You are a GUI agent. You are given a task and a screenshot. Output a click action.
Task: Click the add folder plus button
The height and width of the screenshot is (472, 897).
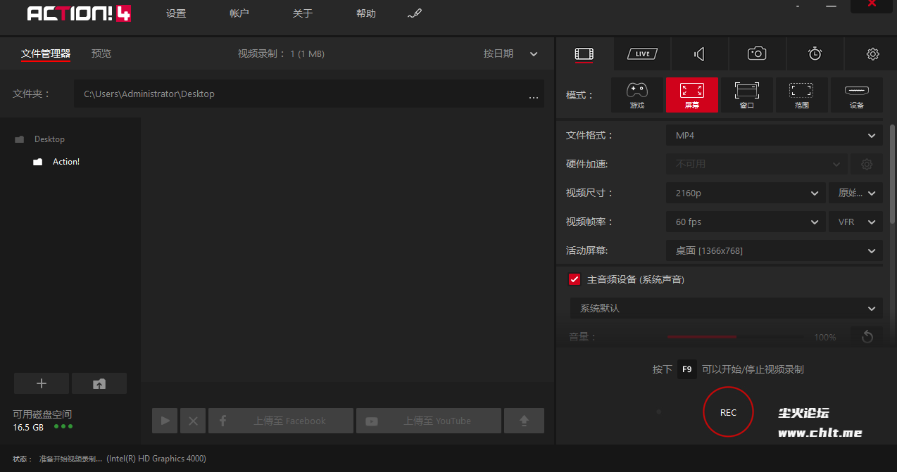tap(42, 383)
